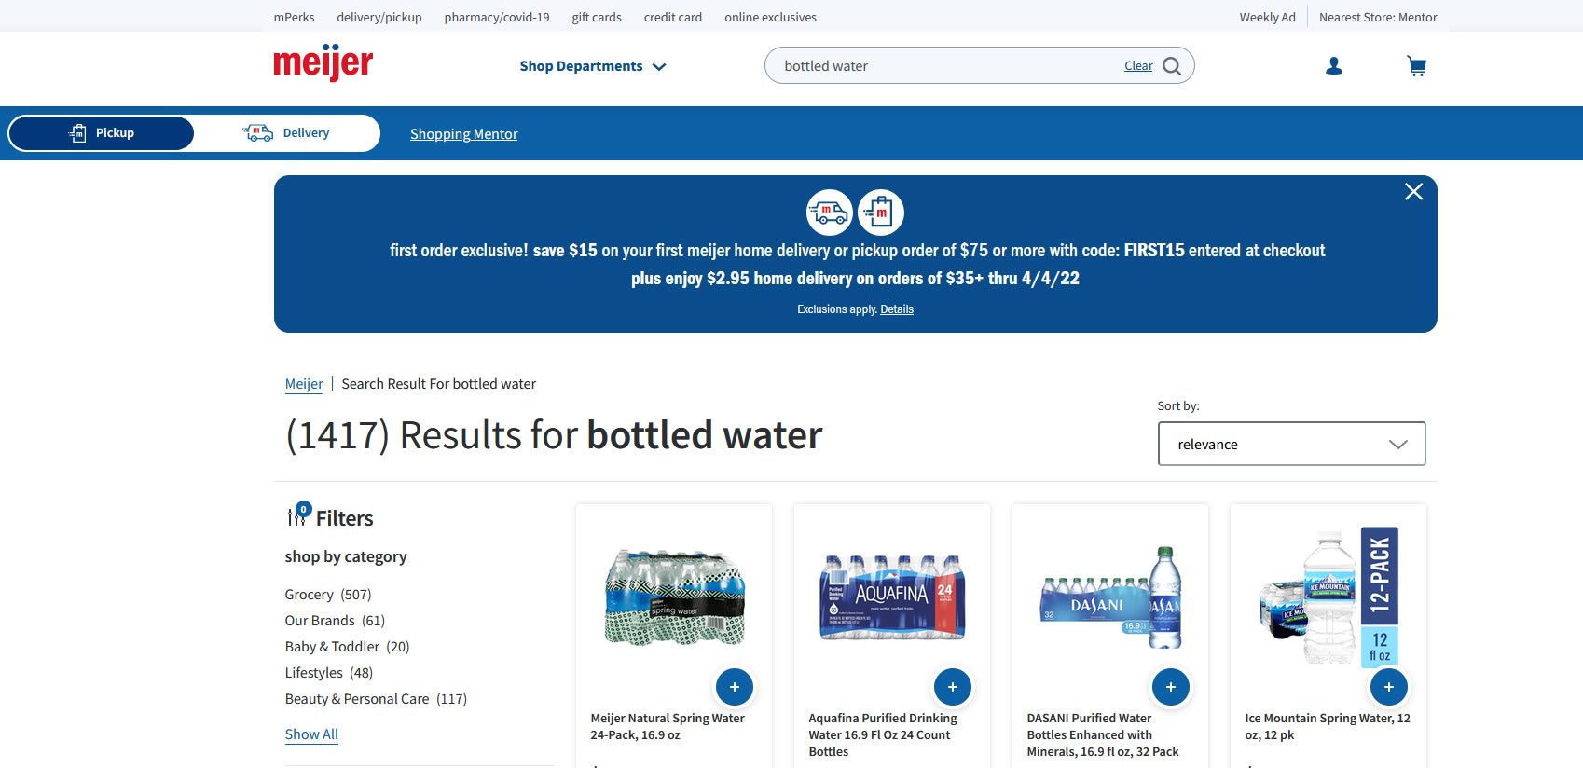
Task: Open online exclusives menu item
Action: point(771,17)
